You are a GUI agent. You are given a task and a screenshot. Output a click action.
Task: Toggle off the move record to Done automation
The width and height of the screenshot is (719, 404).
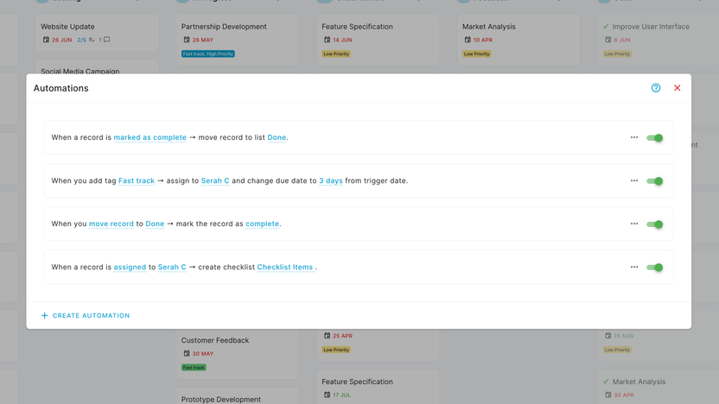click(655, 224)
